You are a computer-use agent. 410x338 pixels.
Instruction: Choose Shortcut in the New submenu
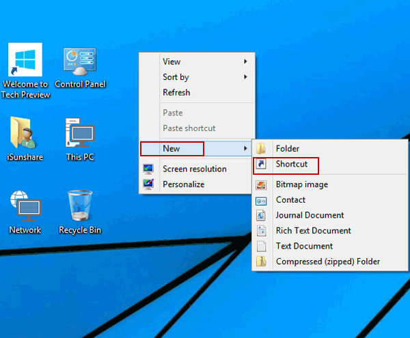(x=292, y=164)
